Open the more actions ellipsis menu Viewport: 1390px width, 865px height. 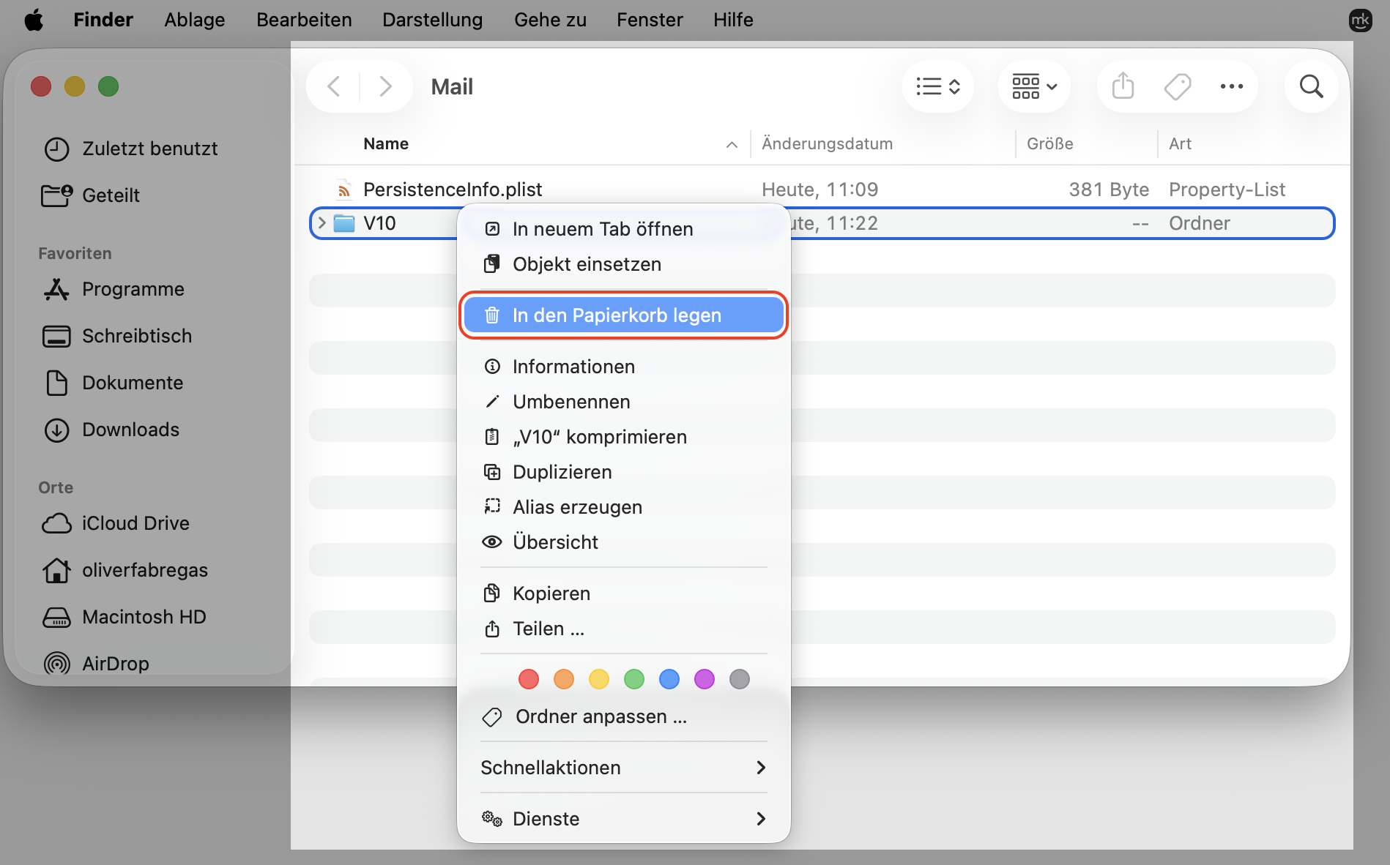point(1232,86)
